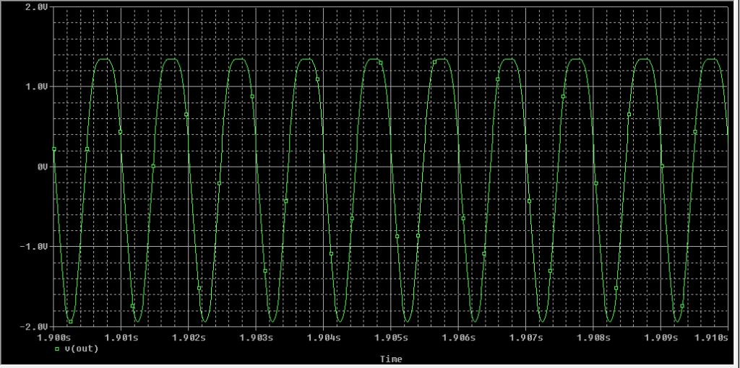Click the Time x-axis title
740x368 pixels.
pyautogui.click(x=391, y=359)
